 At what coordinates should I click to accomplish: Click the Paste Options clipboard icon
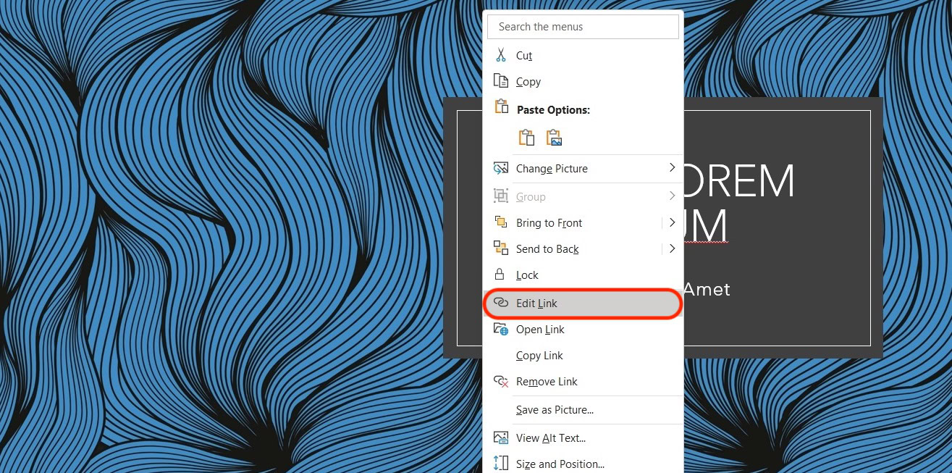point(501,107)
